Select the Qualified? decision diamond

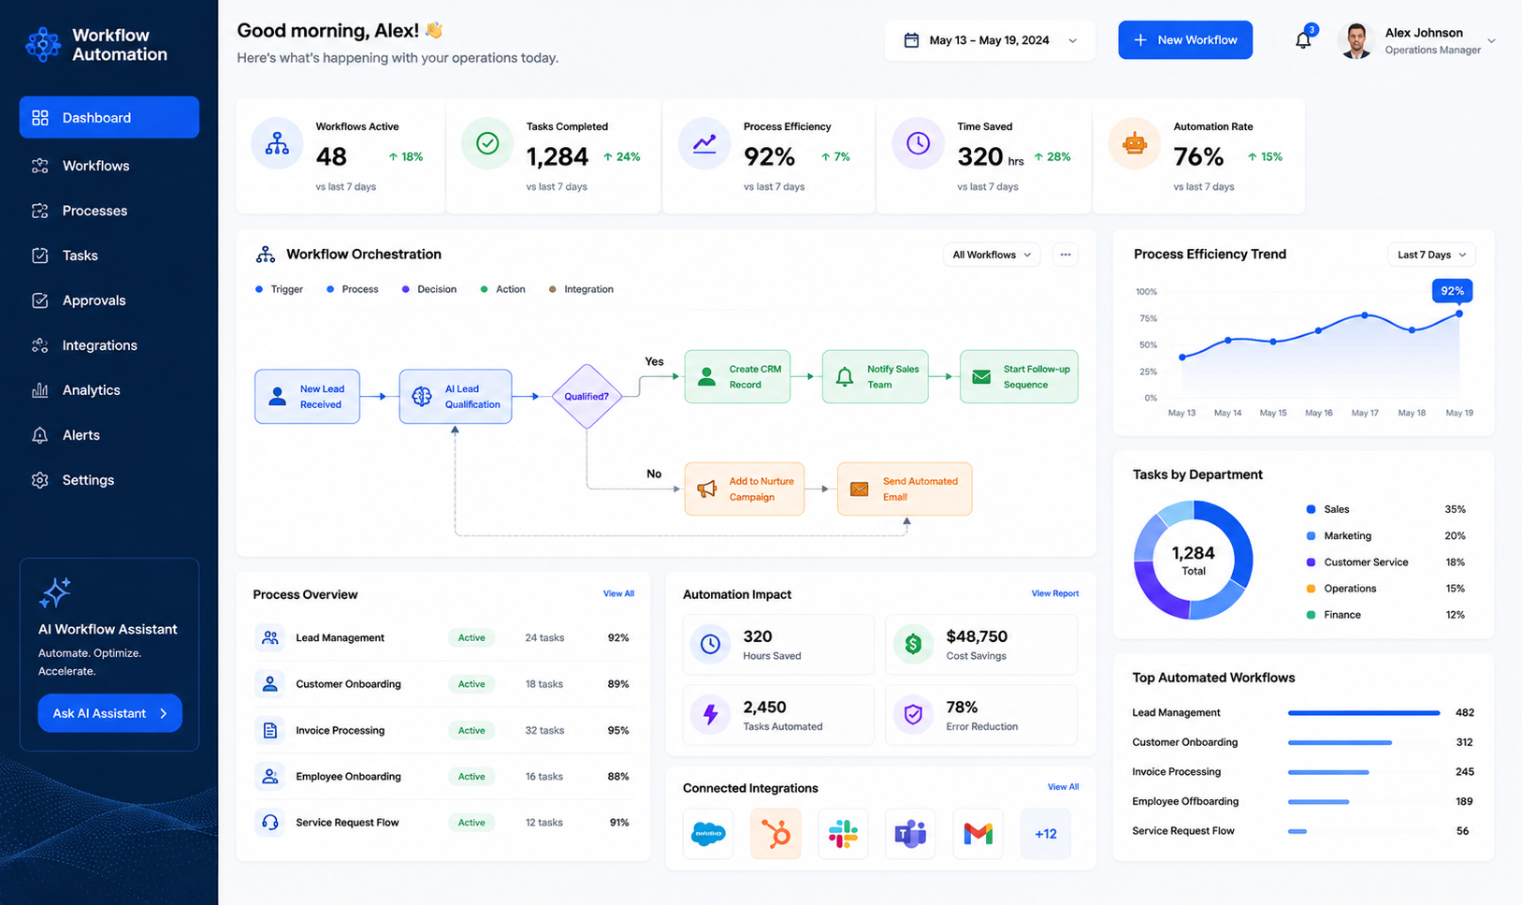point(587,397)
